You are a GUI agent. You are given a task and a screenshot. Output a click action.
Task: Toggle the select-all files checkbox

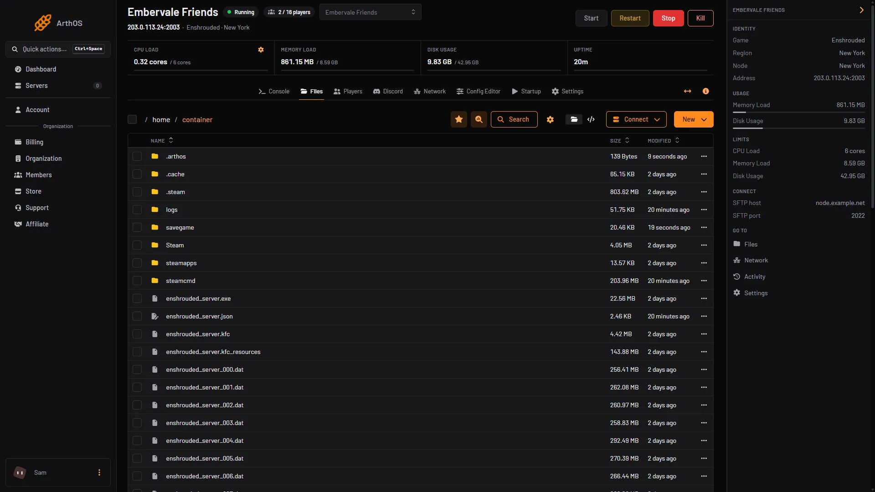point(132,119)
